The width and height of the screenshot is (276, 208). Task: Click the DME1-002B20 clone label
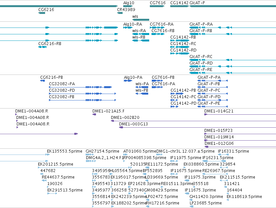pos(125,118)
